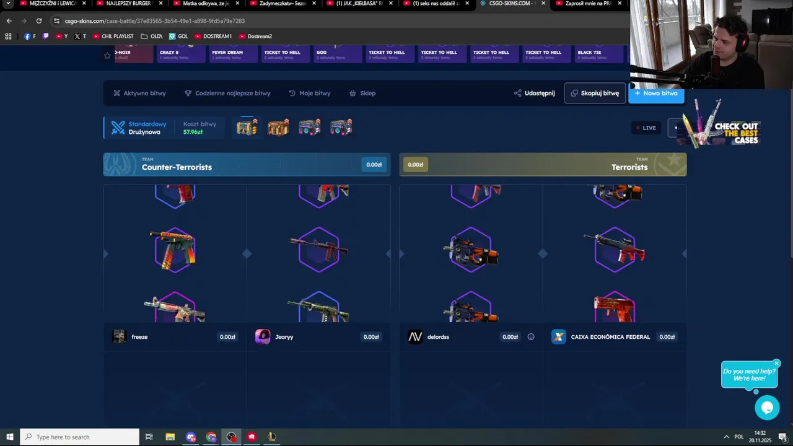Click the Counter-Terrorists team header

coord(247,165)
